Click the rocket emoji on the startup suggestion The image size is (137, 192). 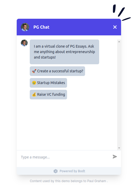(34, 71)
